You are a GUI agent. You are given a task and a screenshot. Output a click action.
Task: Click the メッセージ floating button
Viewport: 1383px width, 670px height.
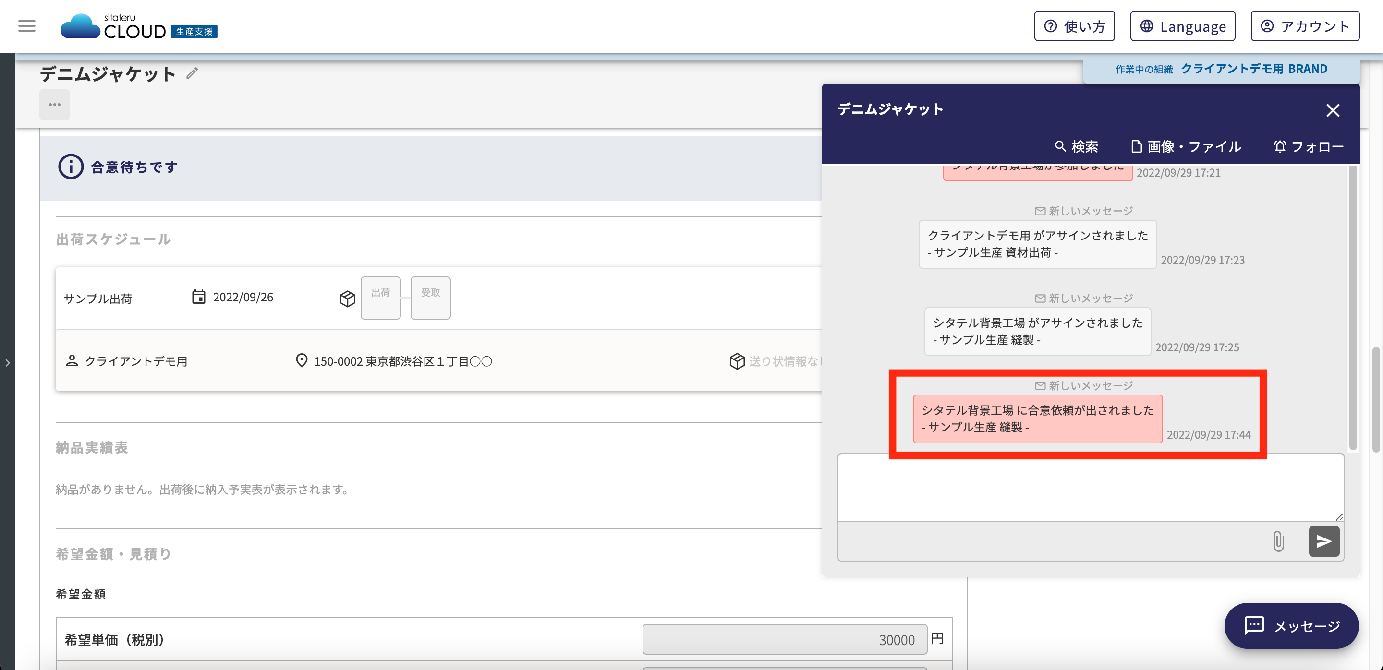[1291, 625]
